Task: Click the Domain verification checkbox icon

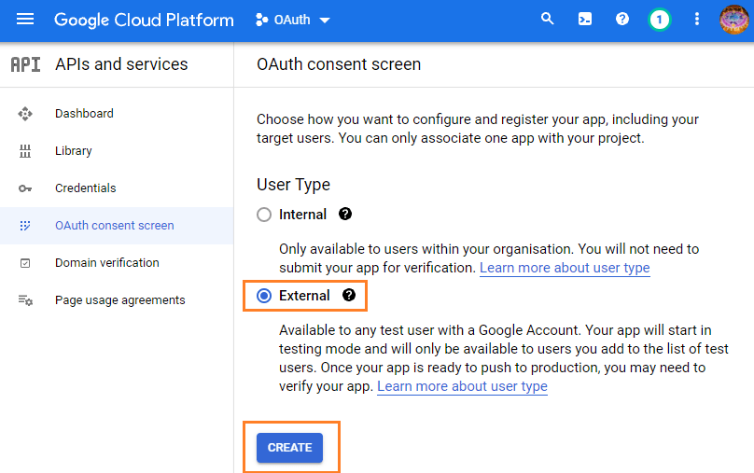Action: (25, 263)
